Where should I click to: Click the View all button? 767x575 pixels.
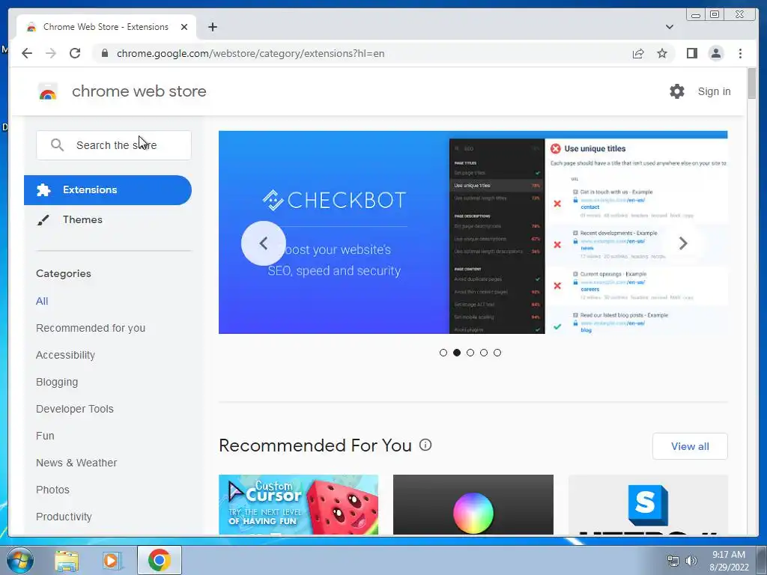point(690,446)
